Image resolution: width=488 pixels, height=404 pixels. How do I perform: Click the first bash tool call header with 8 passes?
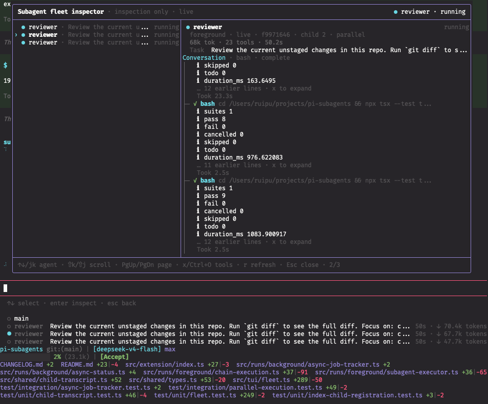pos(312,104)
